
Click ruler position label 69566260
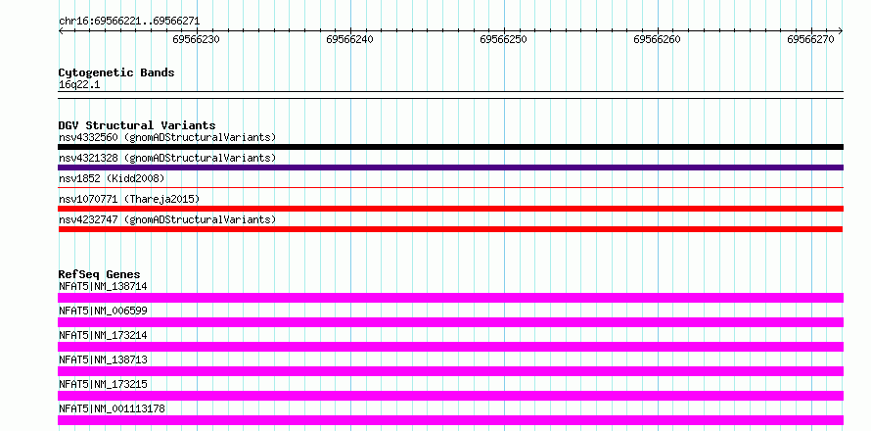657,39
